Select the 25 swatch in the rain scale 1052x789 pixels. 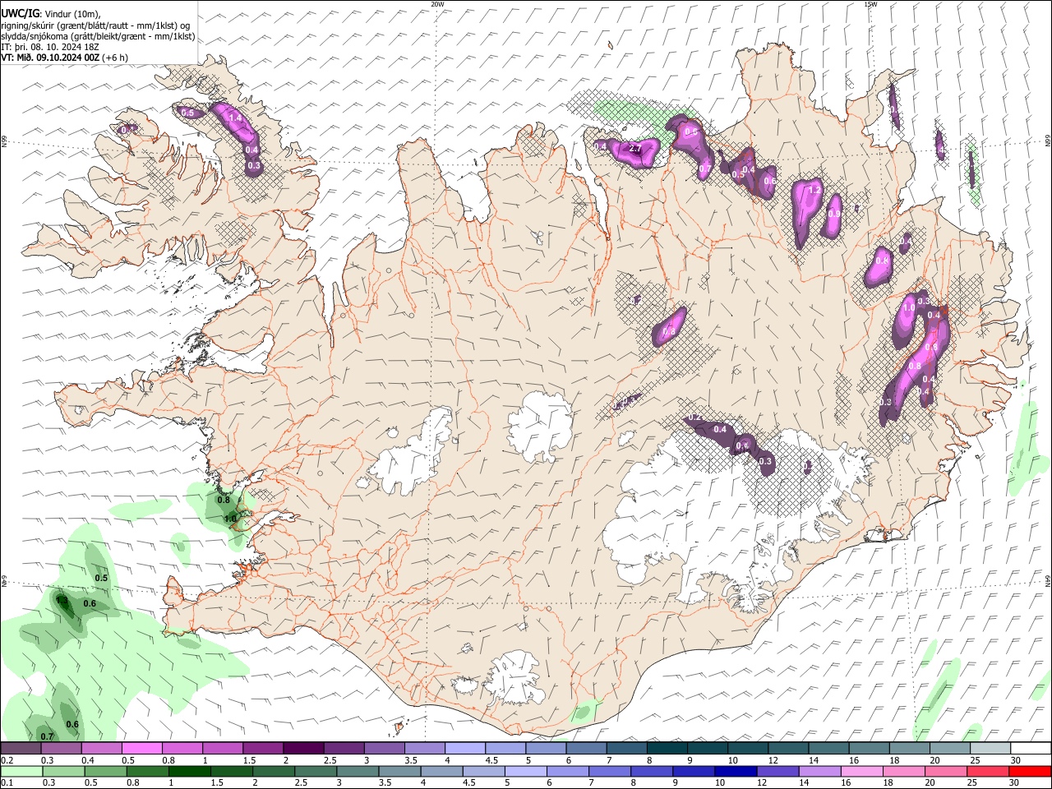pyautogui.click(x=990, y=771)
